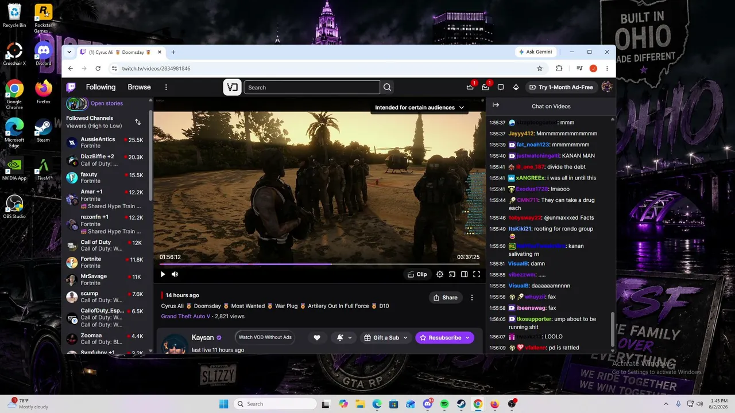Click Try 1-Month Ad-Free button

[x=561, y=87]
